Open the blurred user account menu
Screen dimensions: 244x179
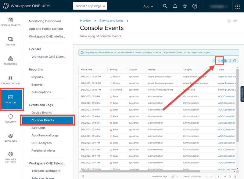218,6
